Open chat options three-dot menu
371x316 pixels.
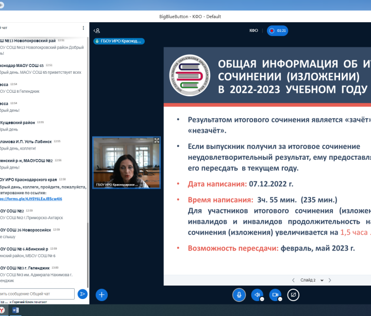point(83,28)
